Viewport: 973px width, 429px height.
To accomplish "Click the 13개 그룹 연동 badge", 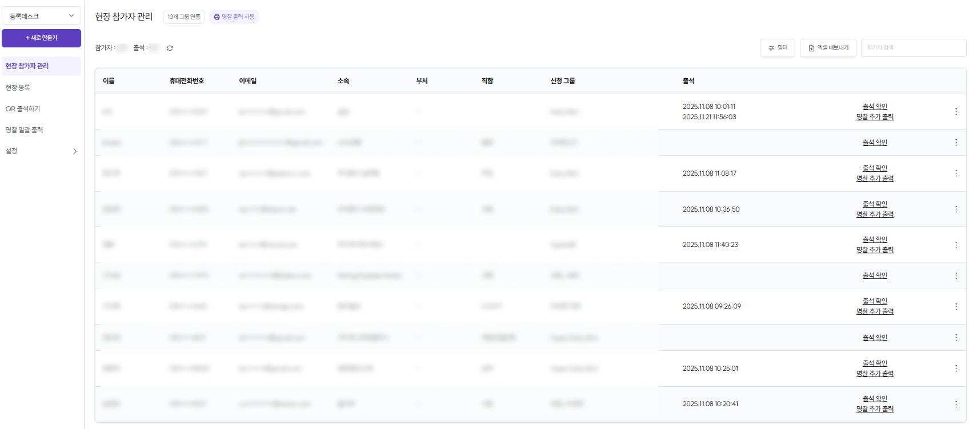I will [184, 17].
